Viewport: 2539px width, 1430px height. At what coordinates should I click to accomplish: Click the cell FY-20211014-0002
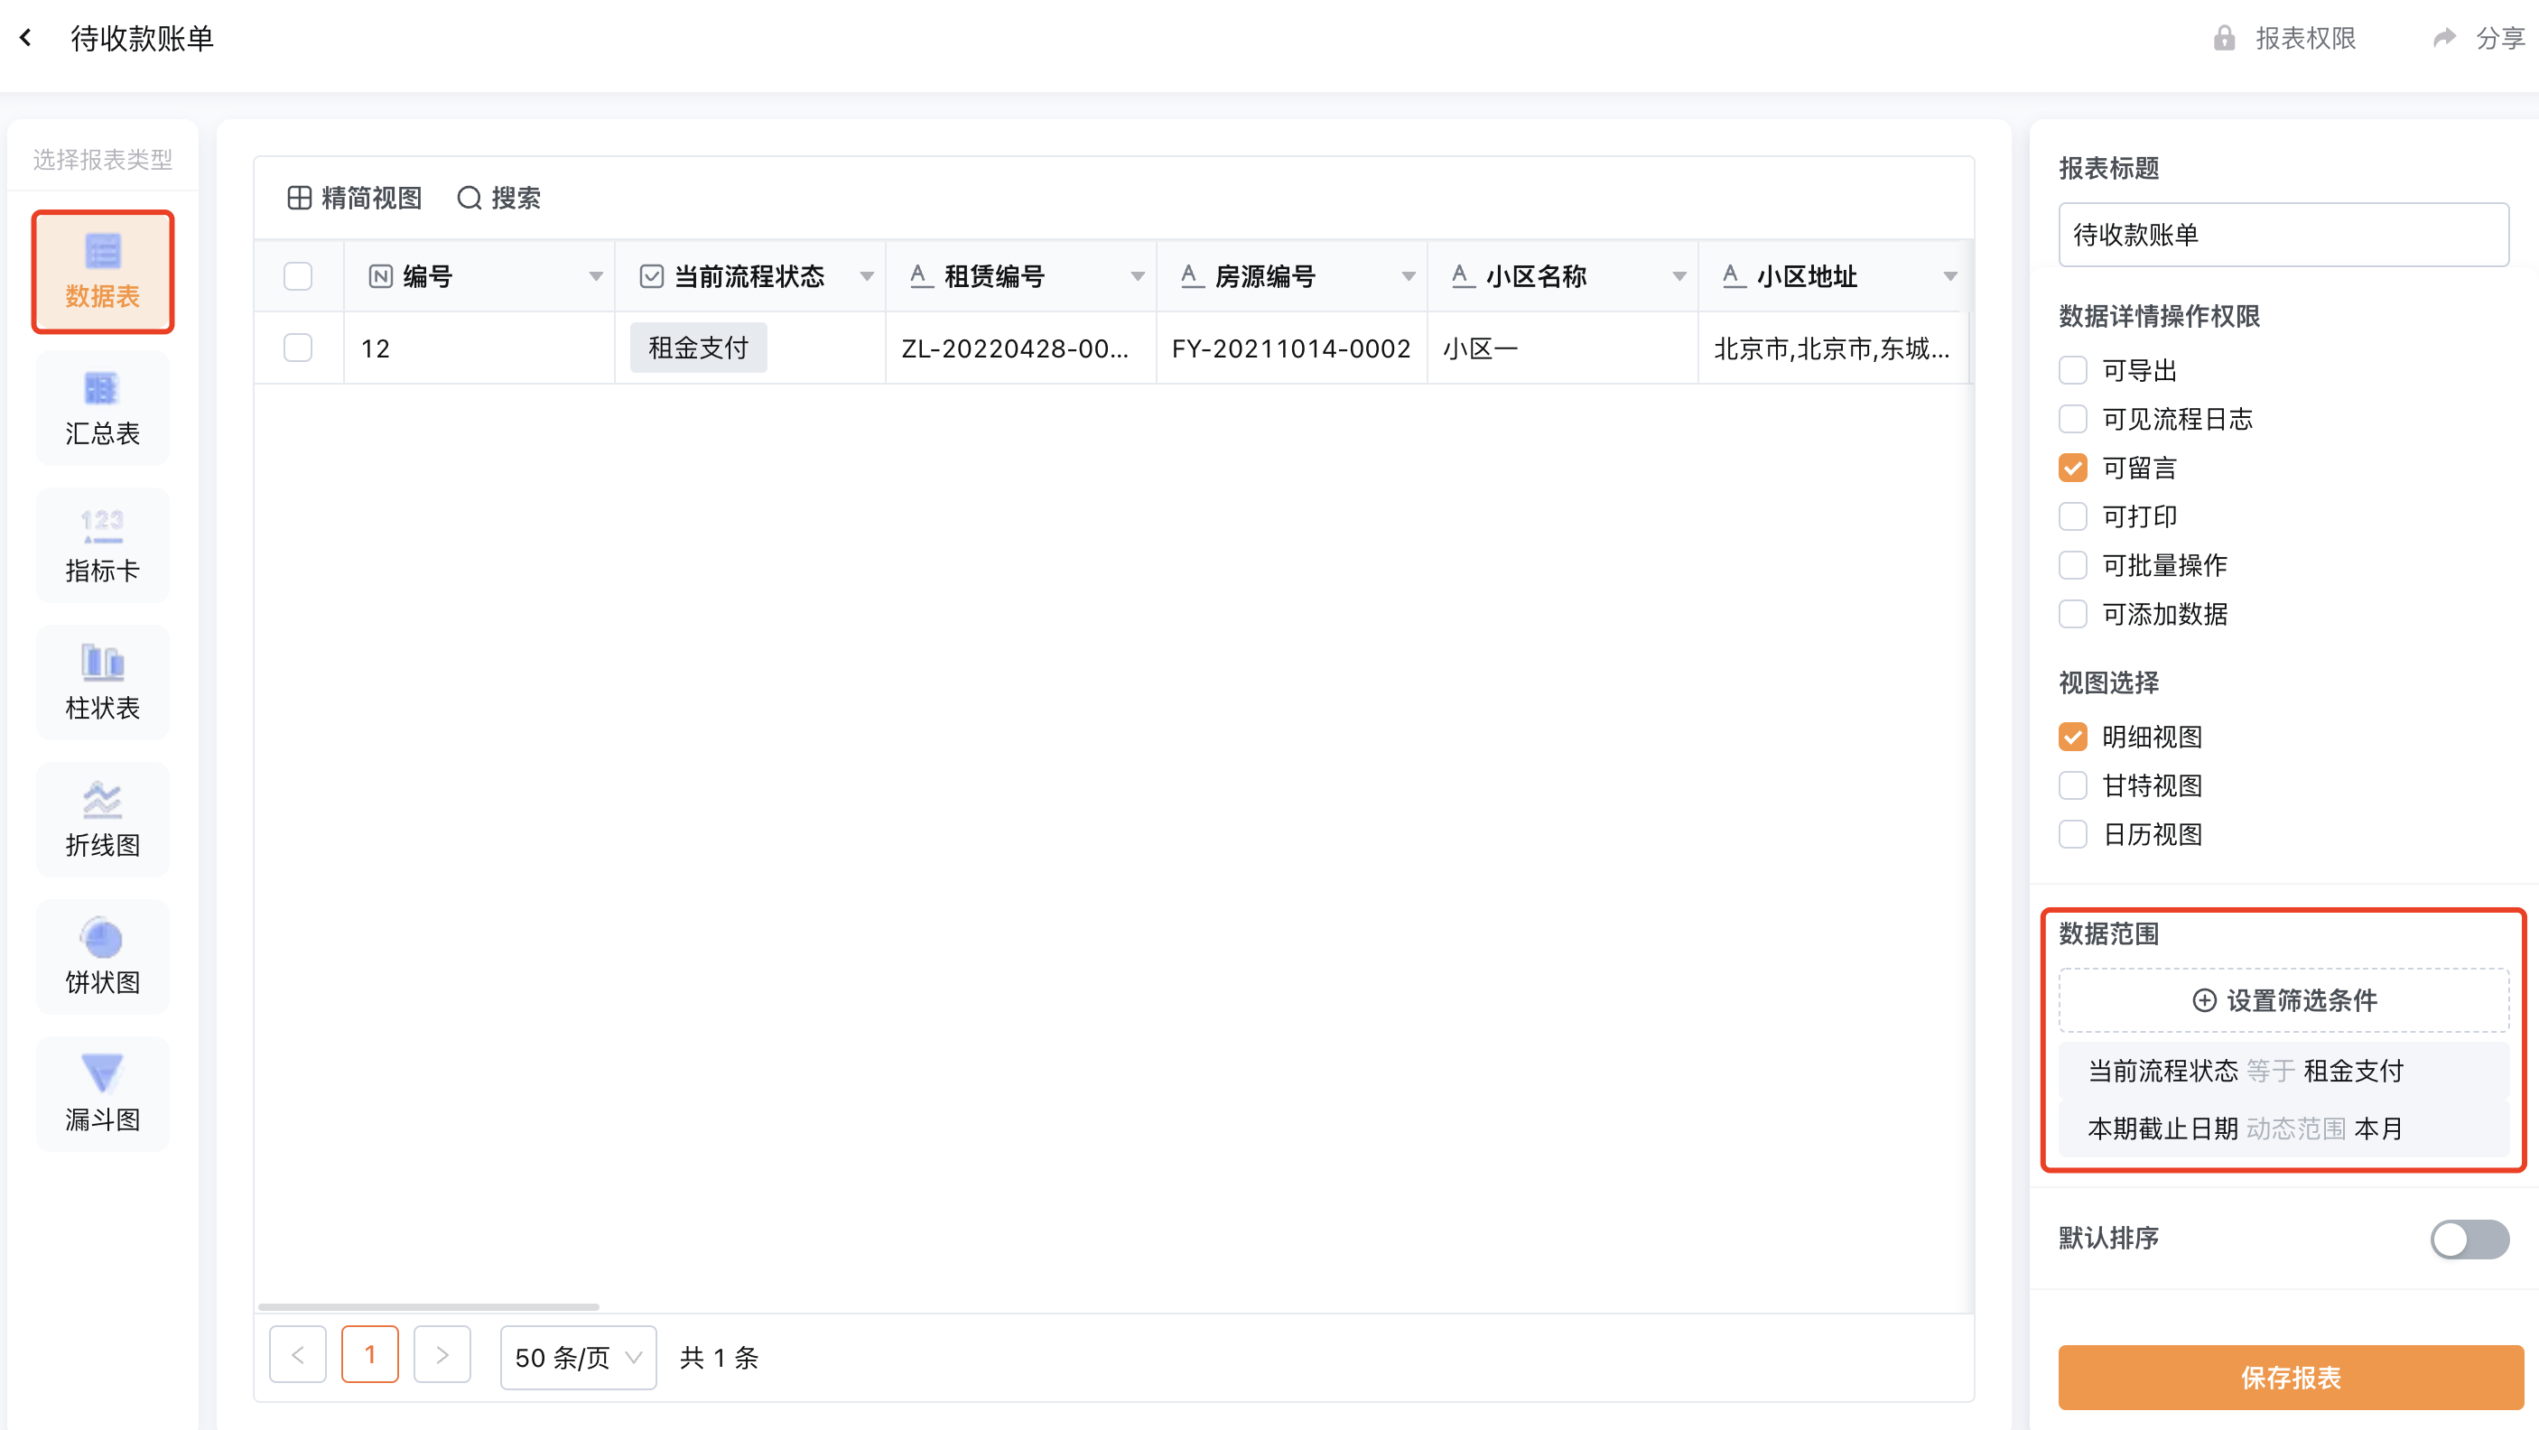coord(1292,348)
